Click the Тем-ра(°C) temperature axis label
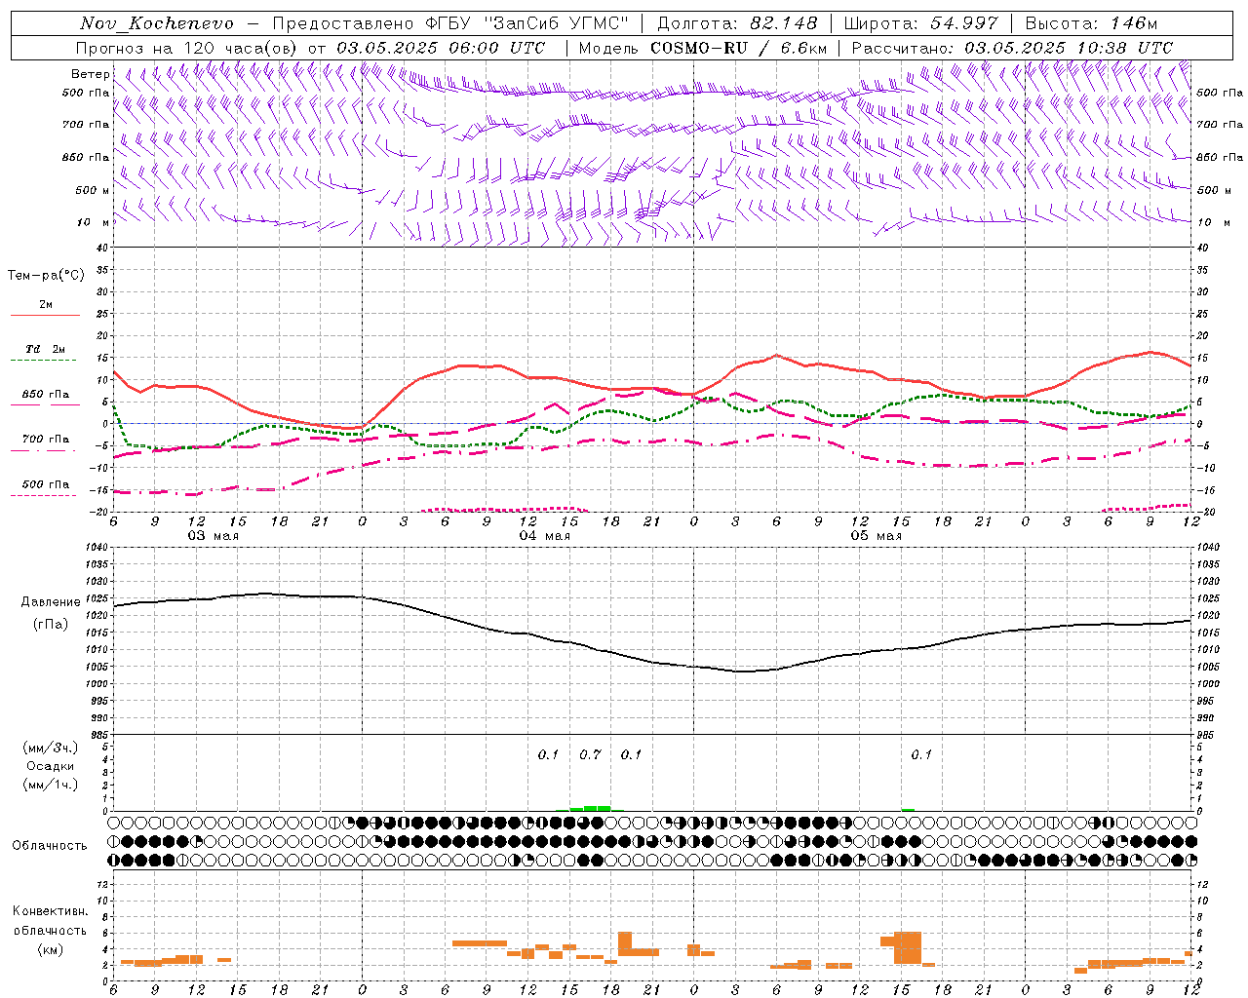This screenshot has height=998, width=1248. point(46,276)
